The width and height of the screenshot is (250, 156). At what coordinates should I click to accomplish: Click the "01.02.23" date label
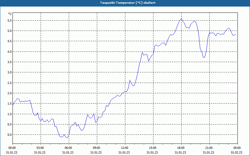237,153
